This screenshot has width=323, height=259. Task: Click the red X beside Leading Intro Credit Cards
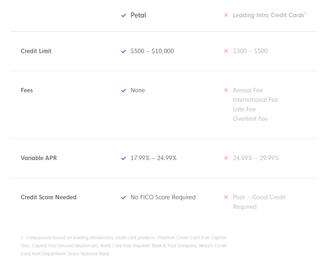tap(226, 15)
